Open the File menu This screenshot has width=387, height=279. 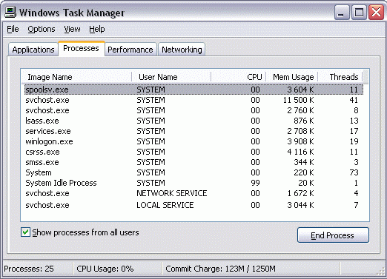point(13,29)
